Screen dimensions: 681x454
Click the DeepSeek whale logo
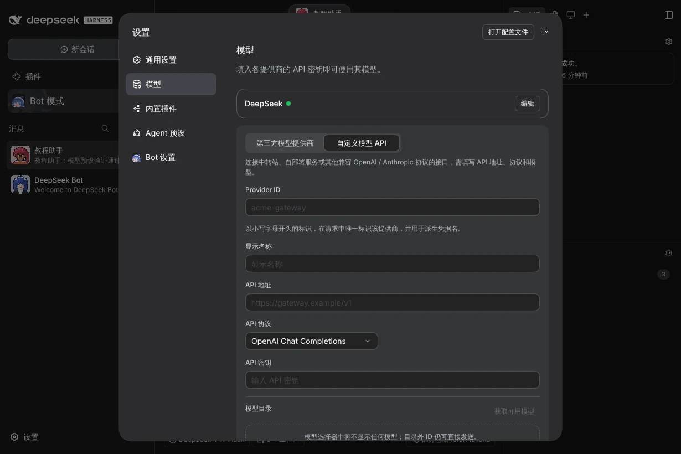(16, 20)
